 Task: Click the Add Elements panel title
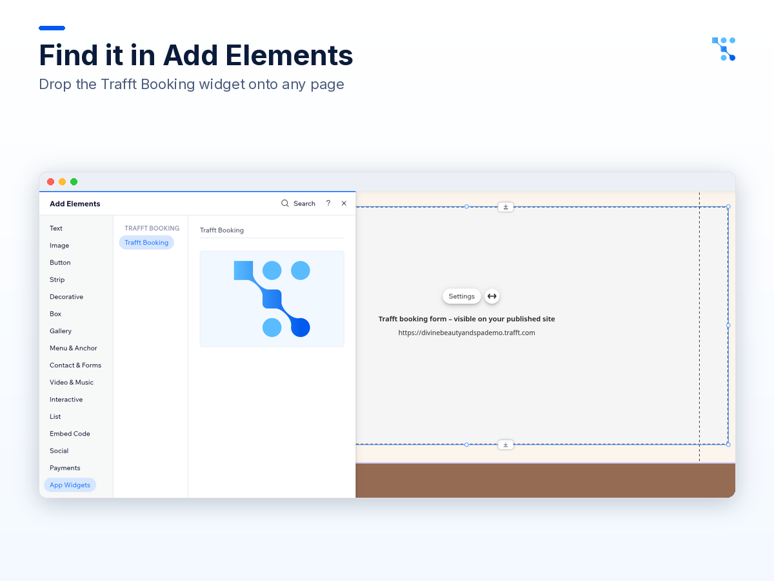75,204
